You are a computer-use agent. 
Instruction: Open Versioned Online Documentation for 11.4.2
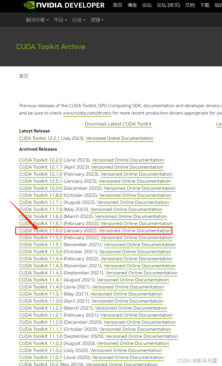pyautogui.click(x=141, y=273)
